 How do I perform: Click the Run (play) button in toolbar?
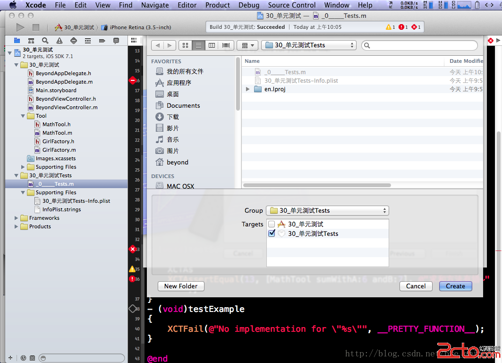20,27
